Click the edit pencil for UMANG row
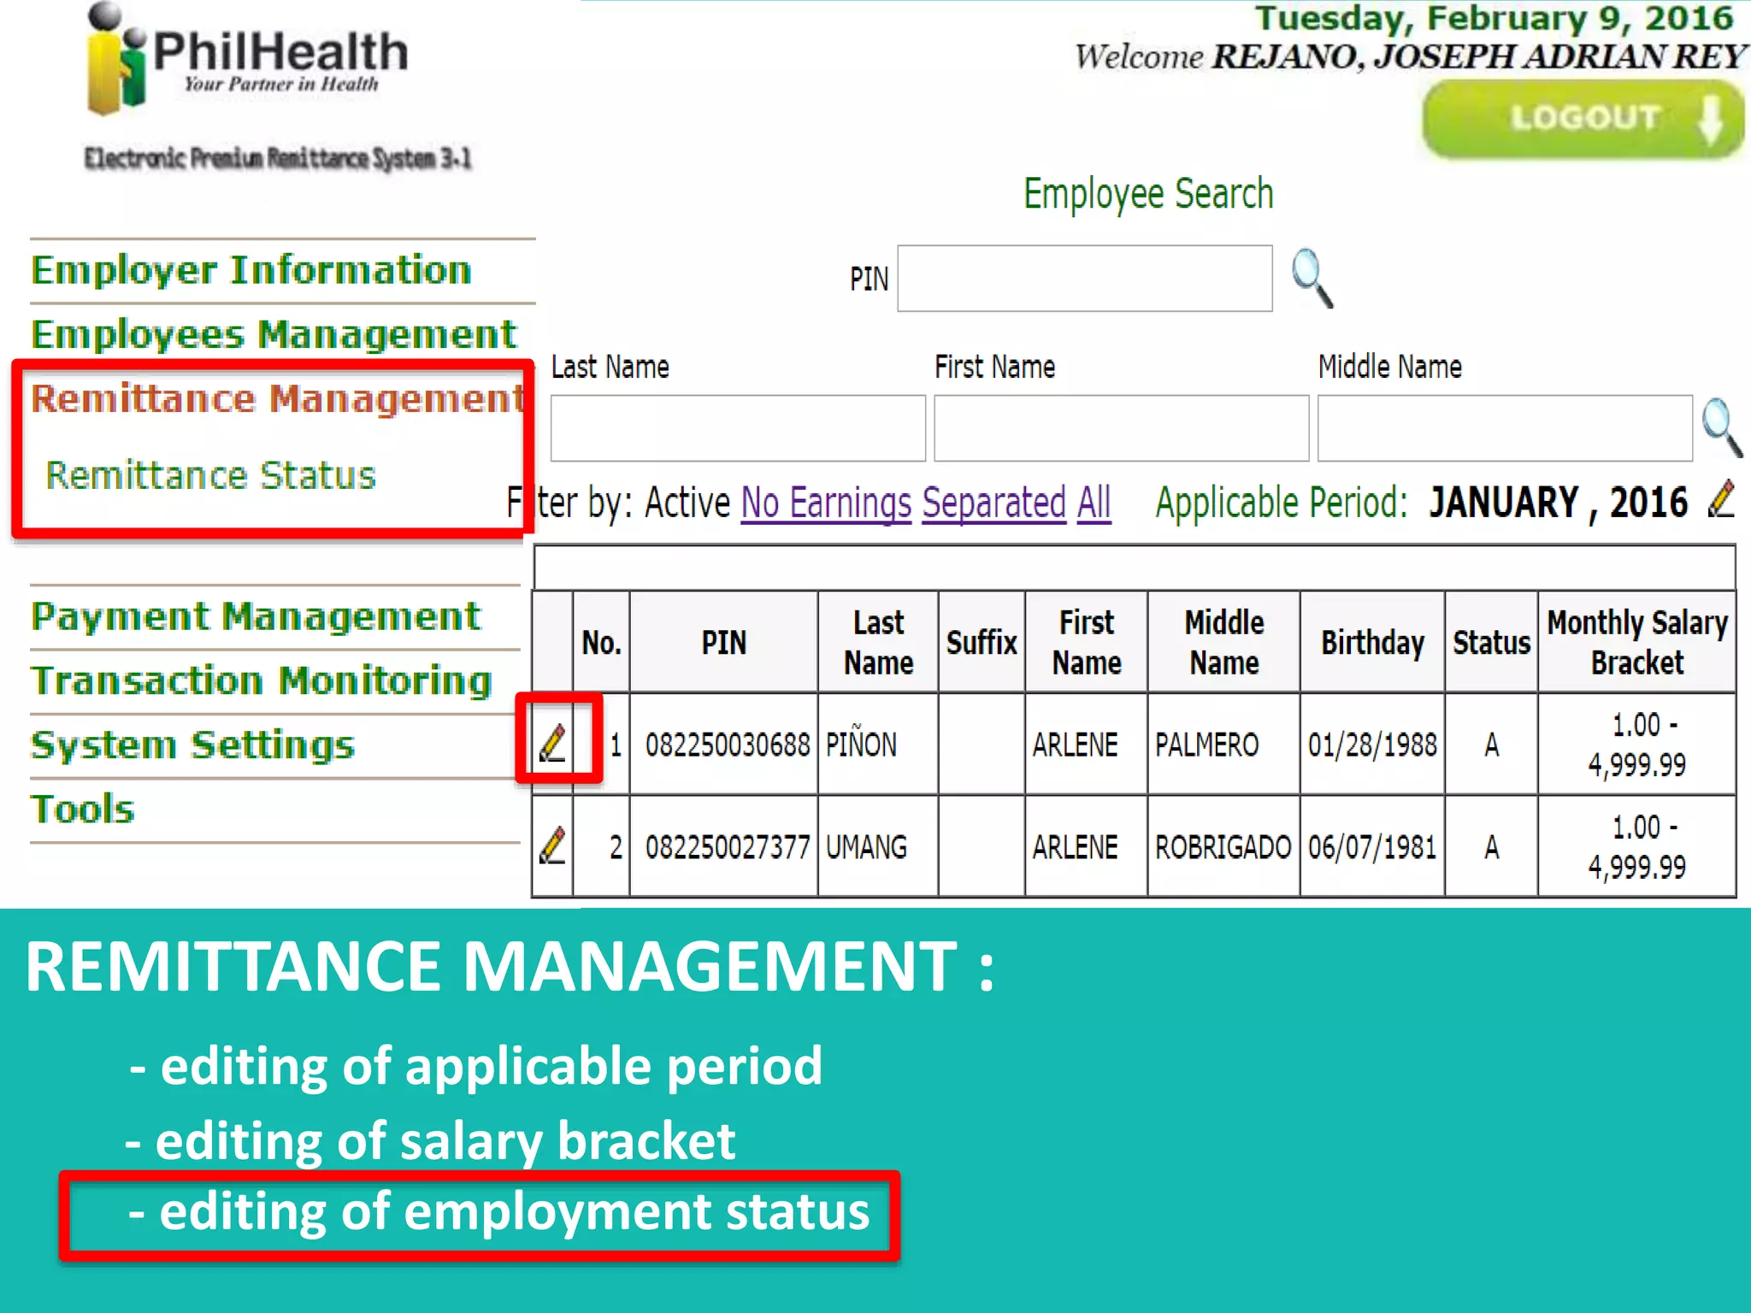The image size is (1751, 1313). pos(553,845)
